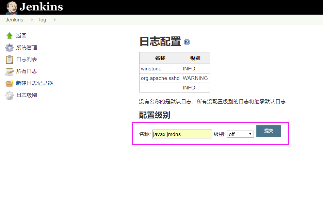This screenshot has width=323, height=219.
Task: Click the 配置级别 section heading
Action: 155,115
